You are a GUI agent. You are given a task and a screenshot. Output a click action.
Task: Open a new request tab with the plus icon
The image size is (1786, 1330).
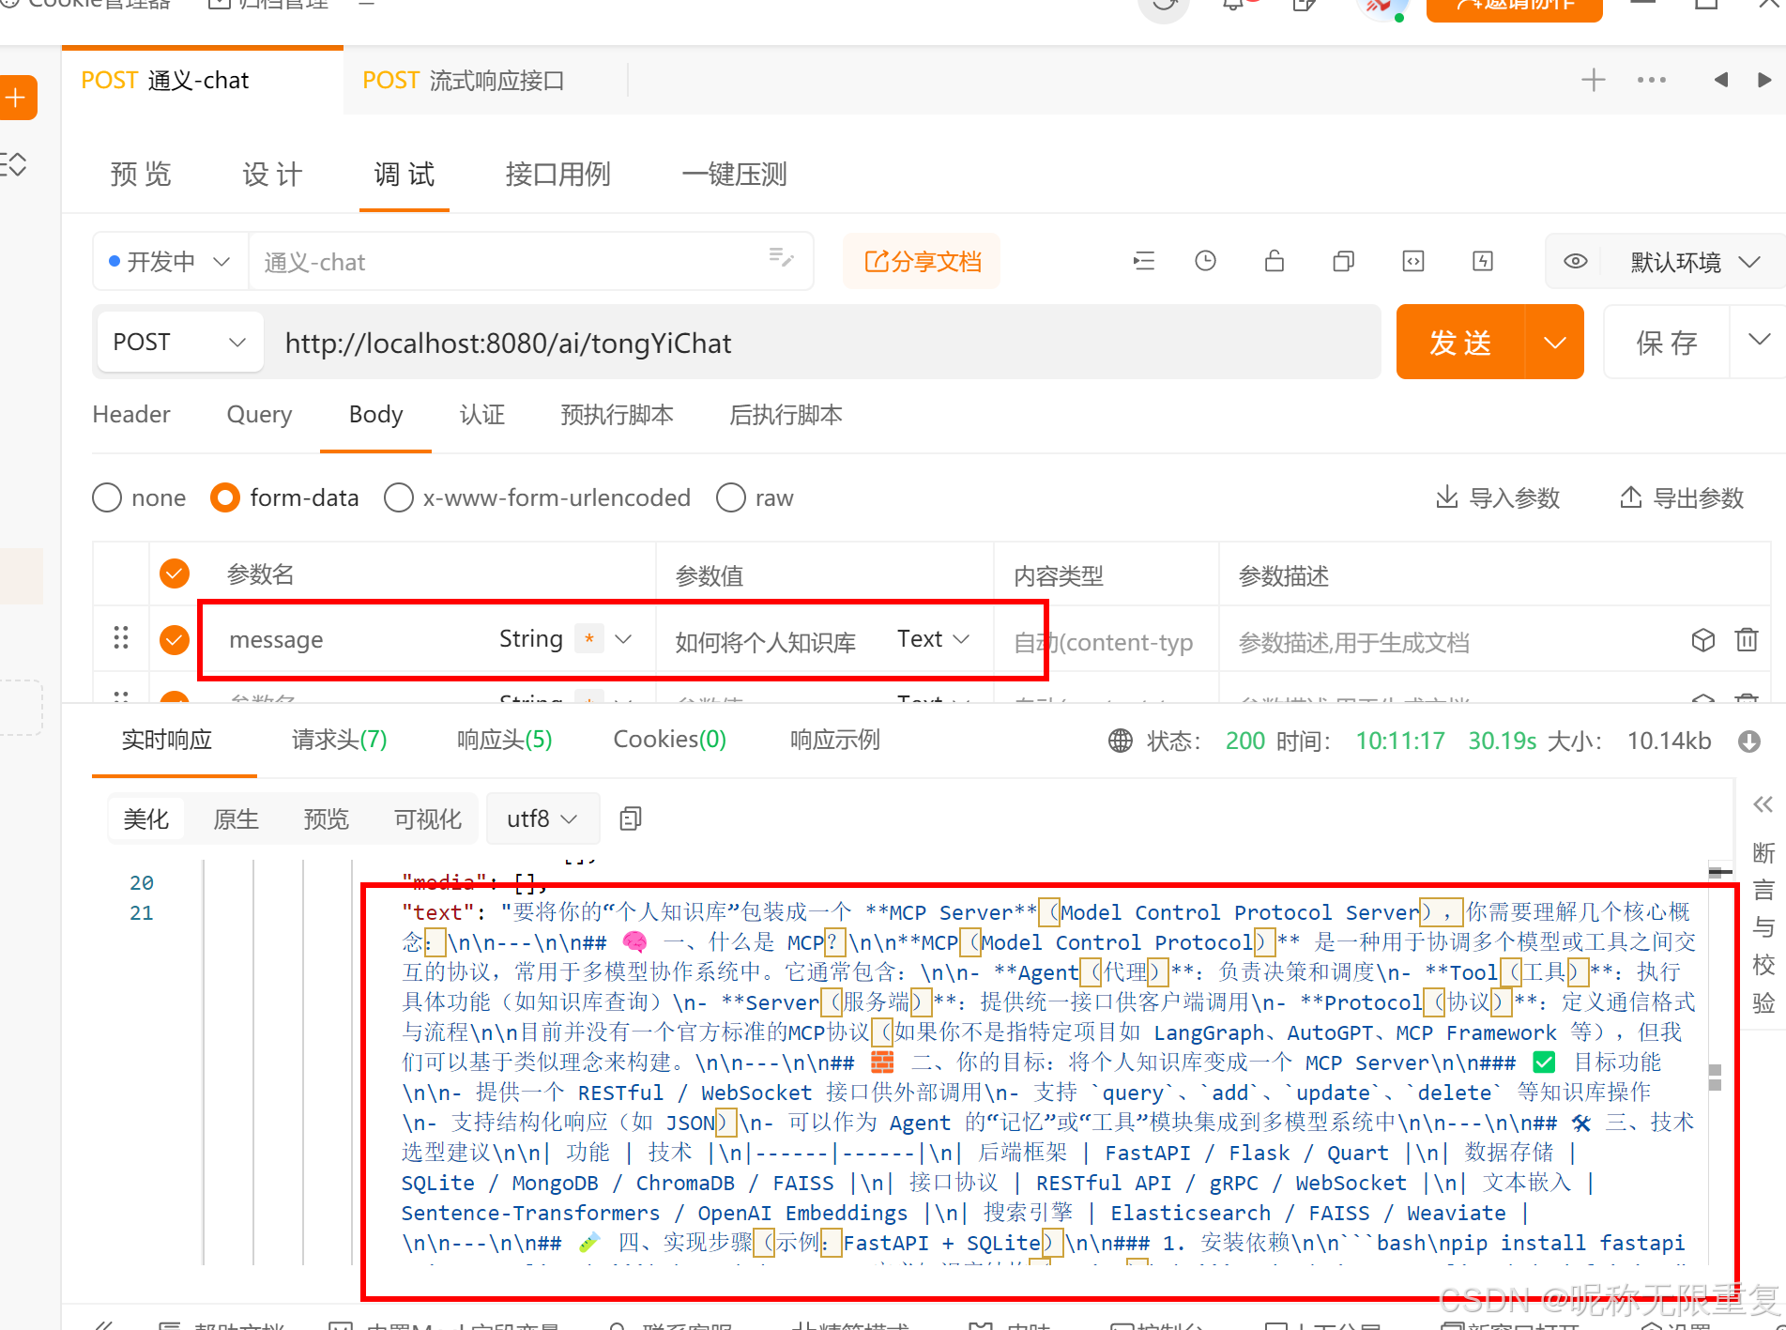(1593, 80)
